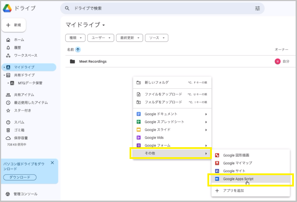Collapse the 共有ドライブ tree arrow
This screenshot has height=202, width=297.
pos(4,75)
